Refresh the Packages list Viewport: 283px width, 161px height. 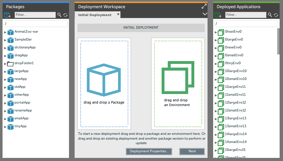tap(65, 15)
